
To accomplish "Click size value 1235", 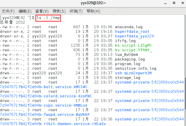I will click(x=76, y=45).
